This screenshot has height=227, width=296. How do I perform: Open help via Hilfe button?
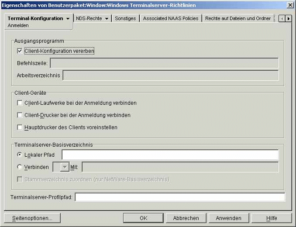[x=272, y=218]
